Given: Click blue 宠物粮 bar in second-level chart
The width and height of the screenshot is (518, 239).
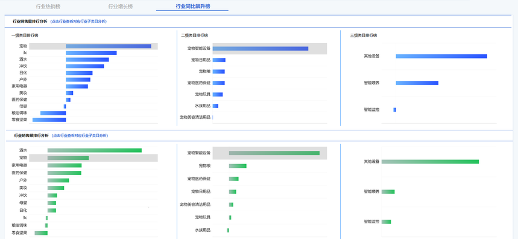Looking at the screenshot, I should (x=219, y=71).
